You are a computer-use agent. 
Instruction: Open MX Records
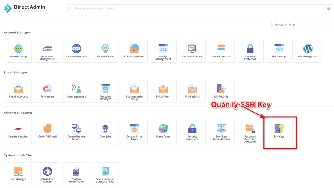pos(221,91)
